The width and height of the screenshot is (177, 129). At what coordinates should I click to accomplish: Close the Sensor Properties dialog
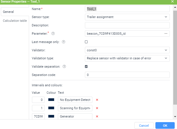[172, 1]
